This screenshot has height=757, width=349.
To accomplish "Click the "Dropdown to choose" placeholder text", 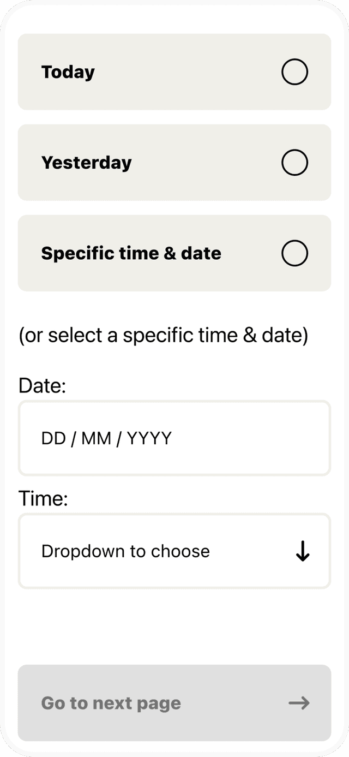I will coord(125,551).
